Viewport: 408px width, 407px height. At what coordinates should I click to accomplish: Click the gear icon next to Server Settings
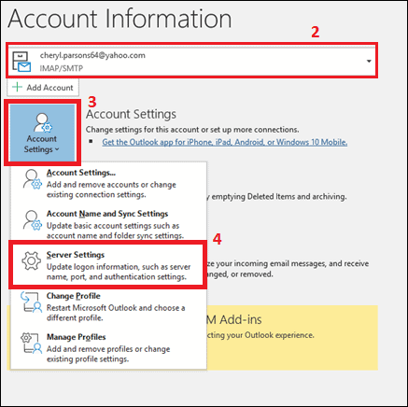32,260
